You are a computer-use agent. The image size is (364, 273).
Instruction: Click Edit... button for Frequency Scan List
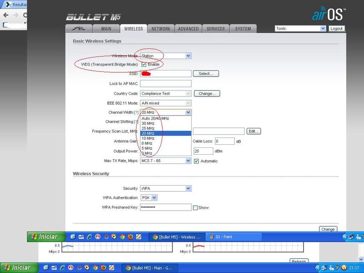253,131
